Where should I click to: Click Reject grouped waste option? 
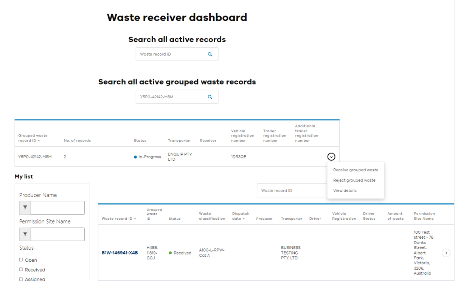[354, 180]
